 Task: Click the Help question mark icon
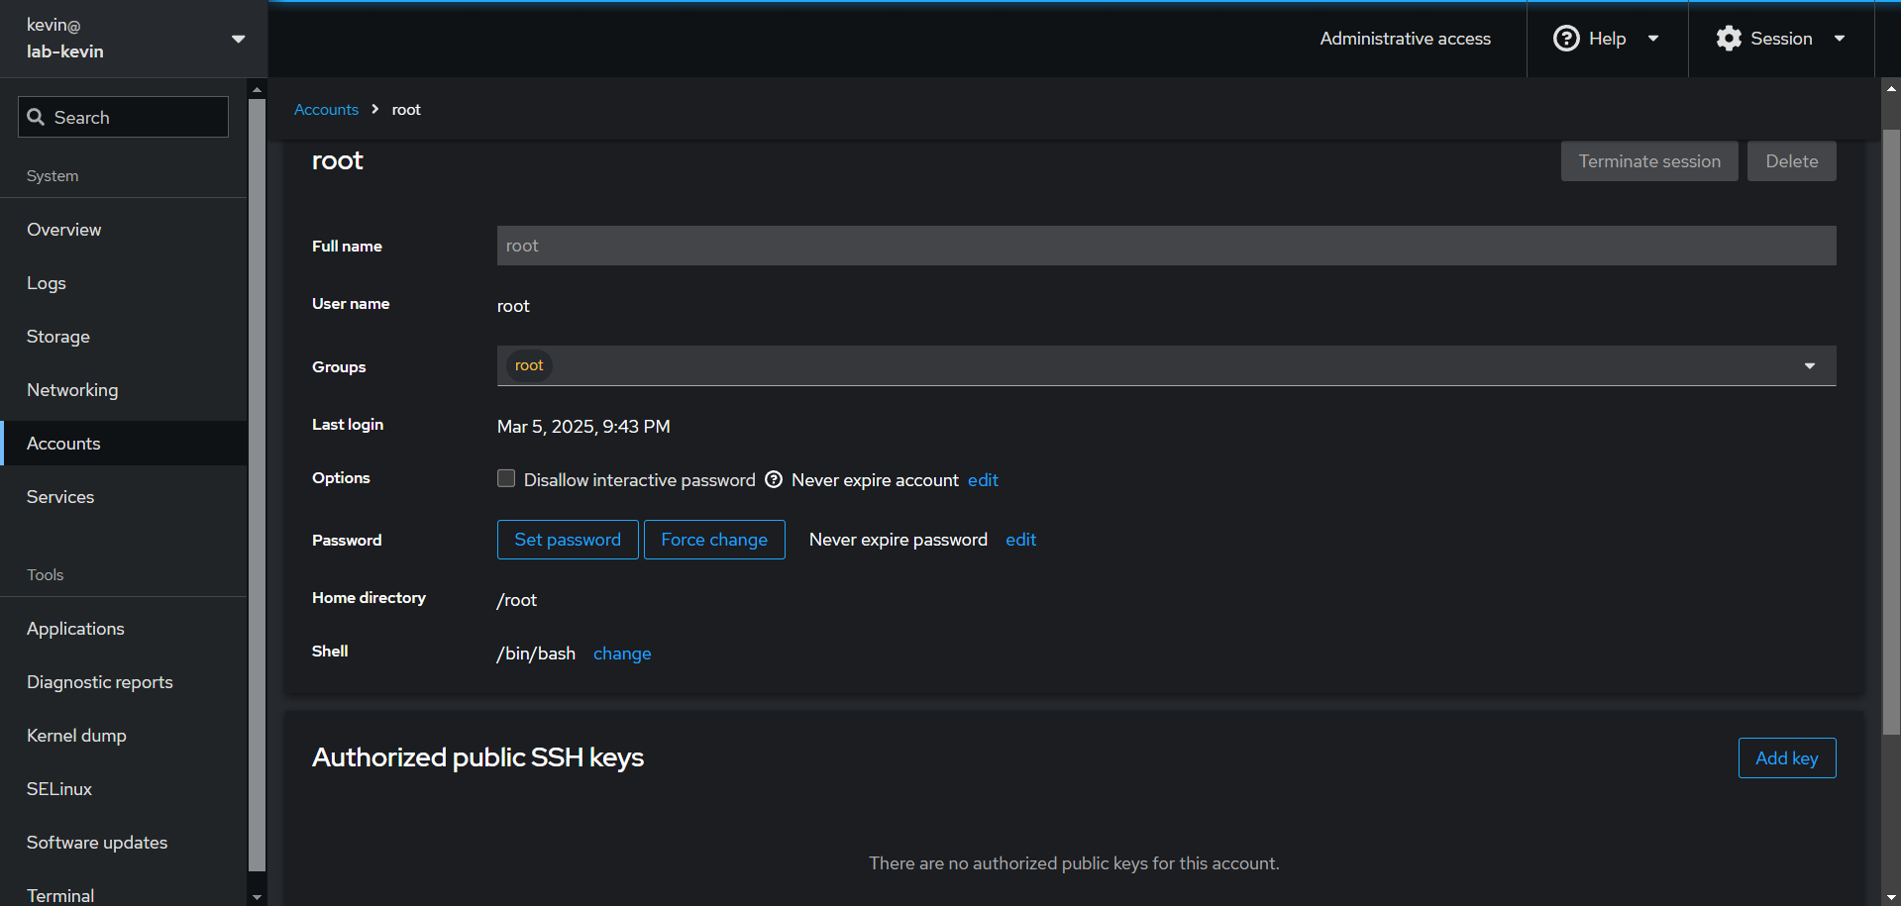pos(1565,39)
